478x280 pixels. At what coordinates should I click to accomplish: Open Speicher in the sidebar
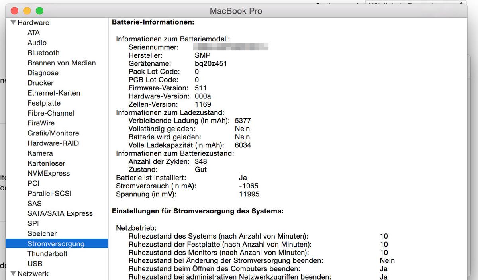click(42, 233)
